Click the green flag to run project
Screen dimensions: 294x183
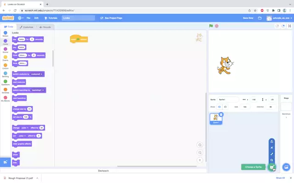211,26
